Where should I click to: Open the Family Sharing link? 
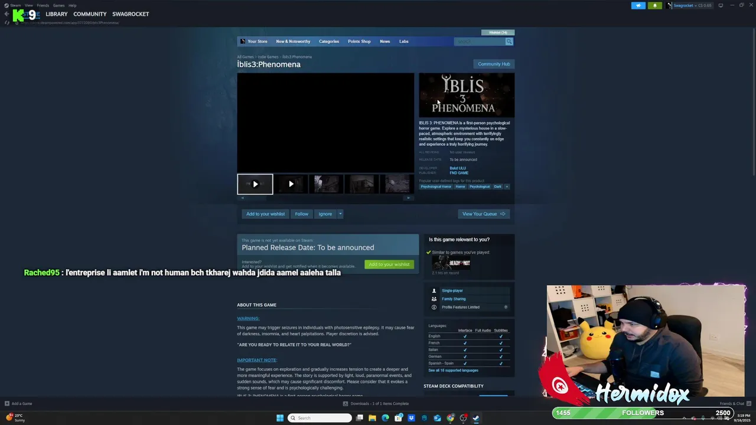pyautogui.click(x=454, y=299)
